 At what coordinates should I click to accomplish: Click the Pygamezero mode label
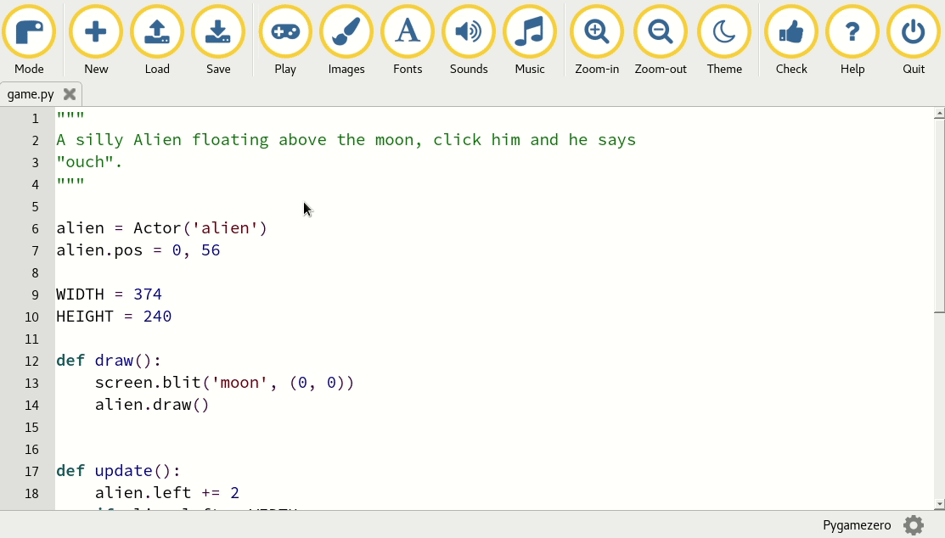pos(856,525)
